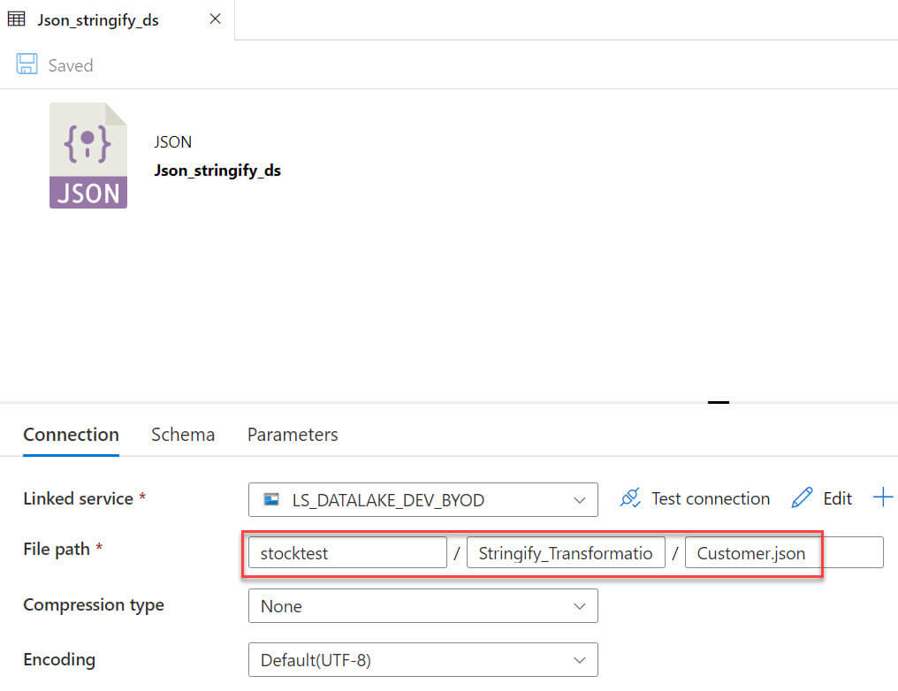Expand the Linked service dropdown
898x691 pixels.
(x=579, y=500)
